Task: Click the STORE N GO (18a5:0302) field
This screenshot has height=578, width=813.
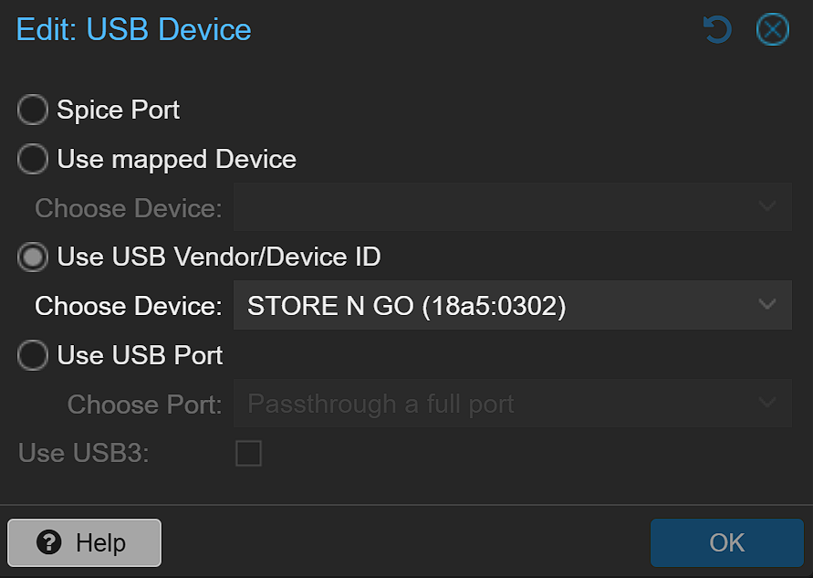Action: pyautogui.click(x=493, y=305)
